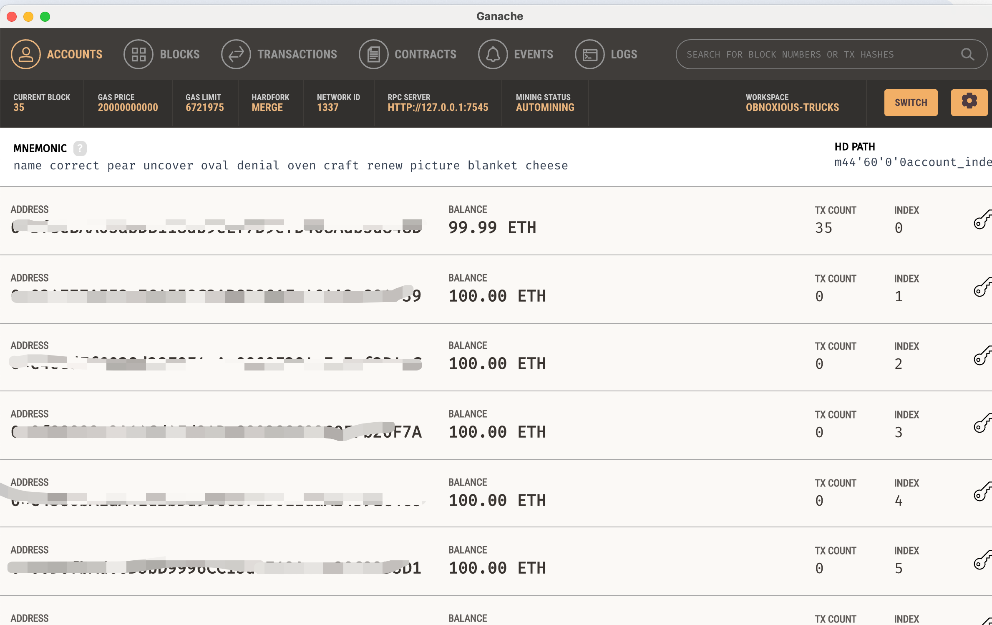Show private key for account index 5

tap(982, 560)
